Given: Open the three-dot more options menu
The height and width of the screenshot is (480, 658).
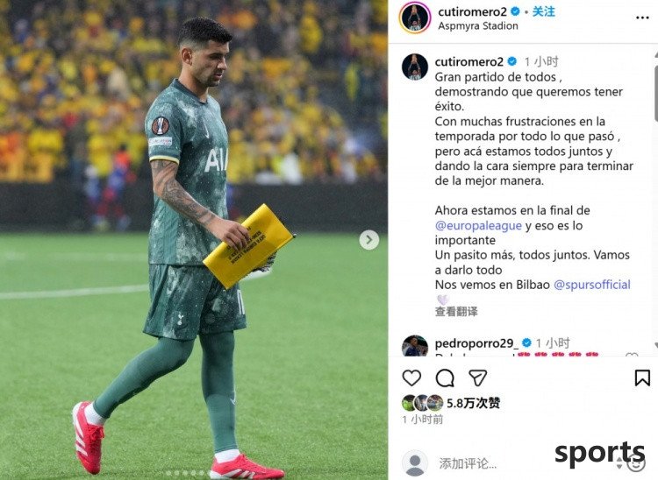Looking at the screenshot, I should [x=642, y=18].
